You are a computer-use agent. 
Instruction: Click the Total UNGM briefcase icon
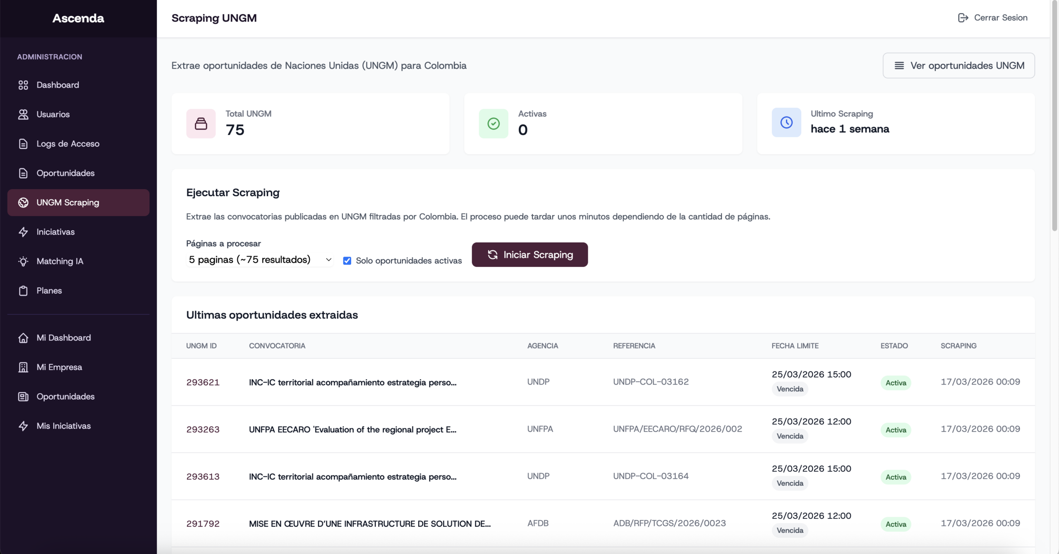(x=201, y=124)
